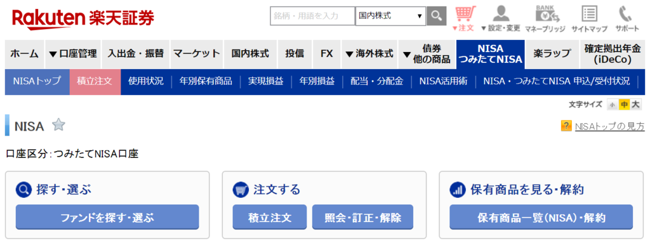This screenshot has height=248, width=650.
Task: Open the マーケット tab
Action: click(197, 54)
